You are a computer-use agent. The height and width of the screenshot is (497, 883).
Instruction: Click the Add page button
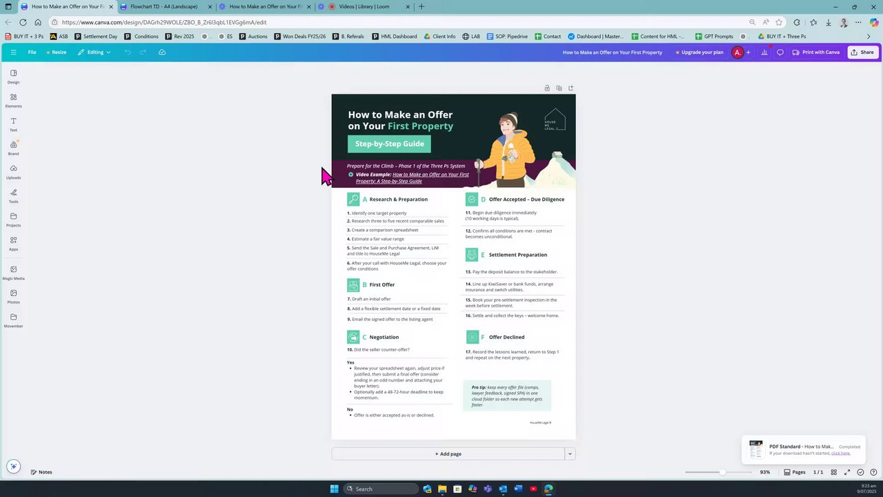448,454
